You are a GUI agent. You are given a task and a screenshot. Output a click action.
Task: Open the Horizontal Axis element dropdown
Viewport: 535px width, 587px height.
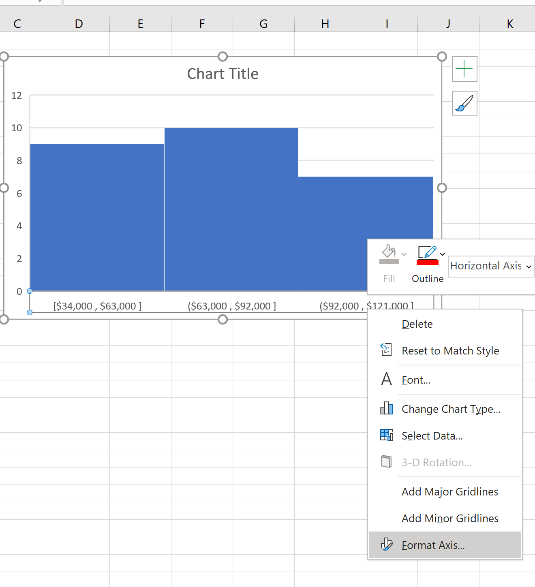pyautogui.click(x=491, y=266)
